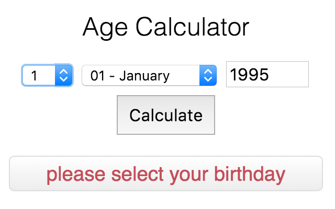Screen dimensions: 335x209
Task: Open the day dropdown showing 1
Action: click(x=46, y=76)
